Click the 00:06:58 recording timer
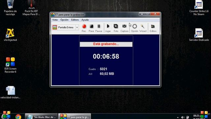211x119 pixels. [x=106, y=57]
